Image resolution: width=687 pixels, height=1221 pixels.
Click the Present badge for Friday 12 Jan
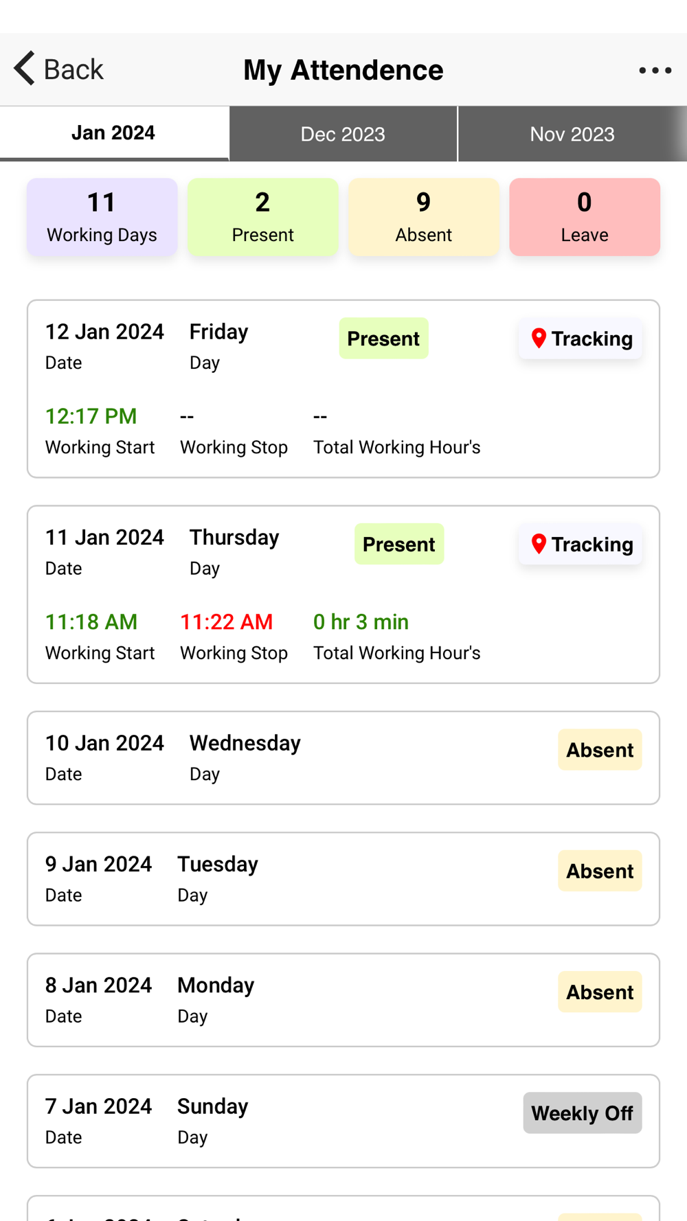(x=383, y=338)
